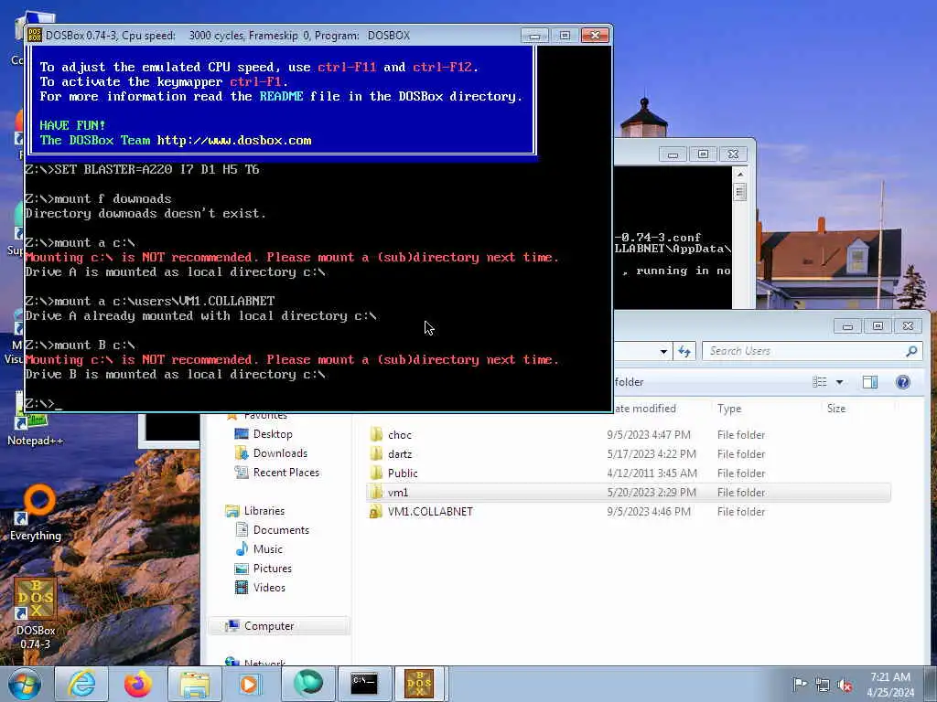This screenshot has width=937, height=702.
Task: Open the Windows Start menu
Action: (x=25, y=685)
